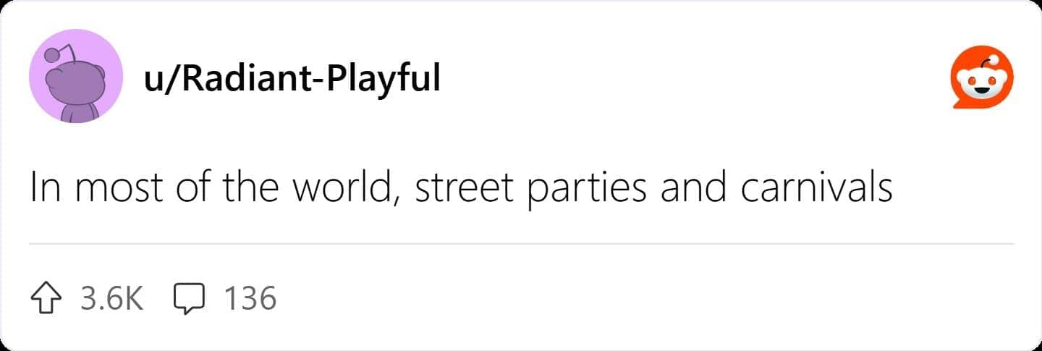Click "u/Radiant" part of the username
Viewport: 1042px width, 351px height.
[x=225, y=77]
